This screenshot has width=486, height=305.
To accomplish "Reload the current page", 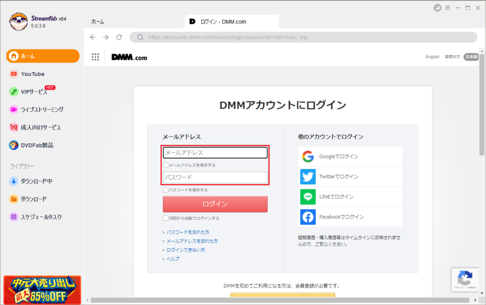I will tap(119, 37).
